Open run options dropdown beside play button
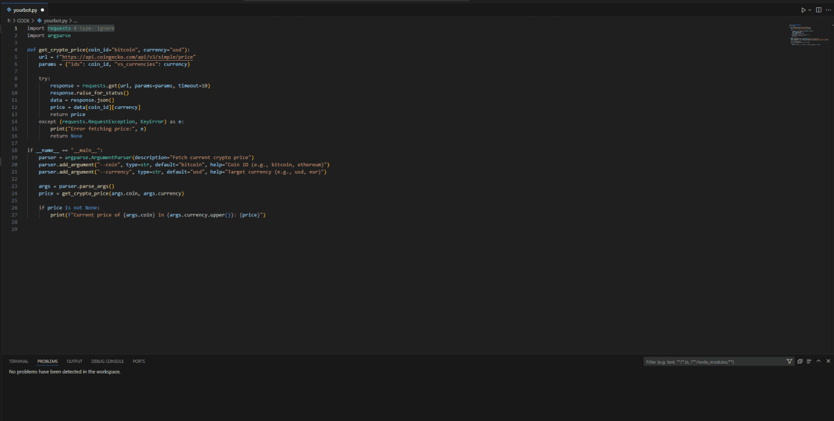Image resolution: width=834 pixels, height=421 pixels. (810, 10)
